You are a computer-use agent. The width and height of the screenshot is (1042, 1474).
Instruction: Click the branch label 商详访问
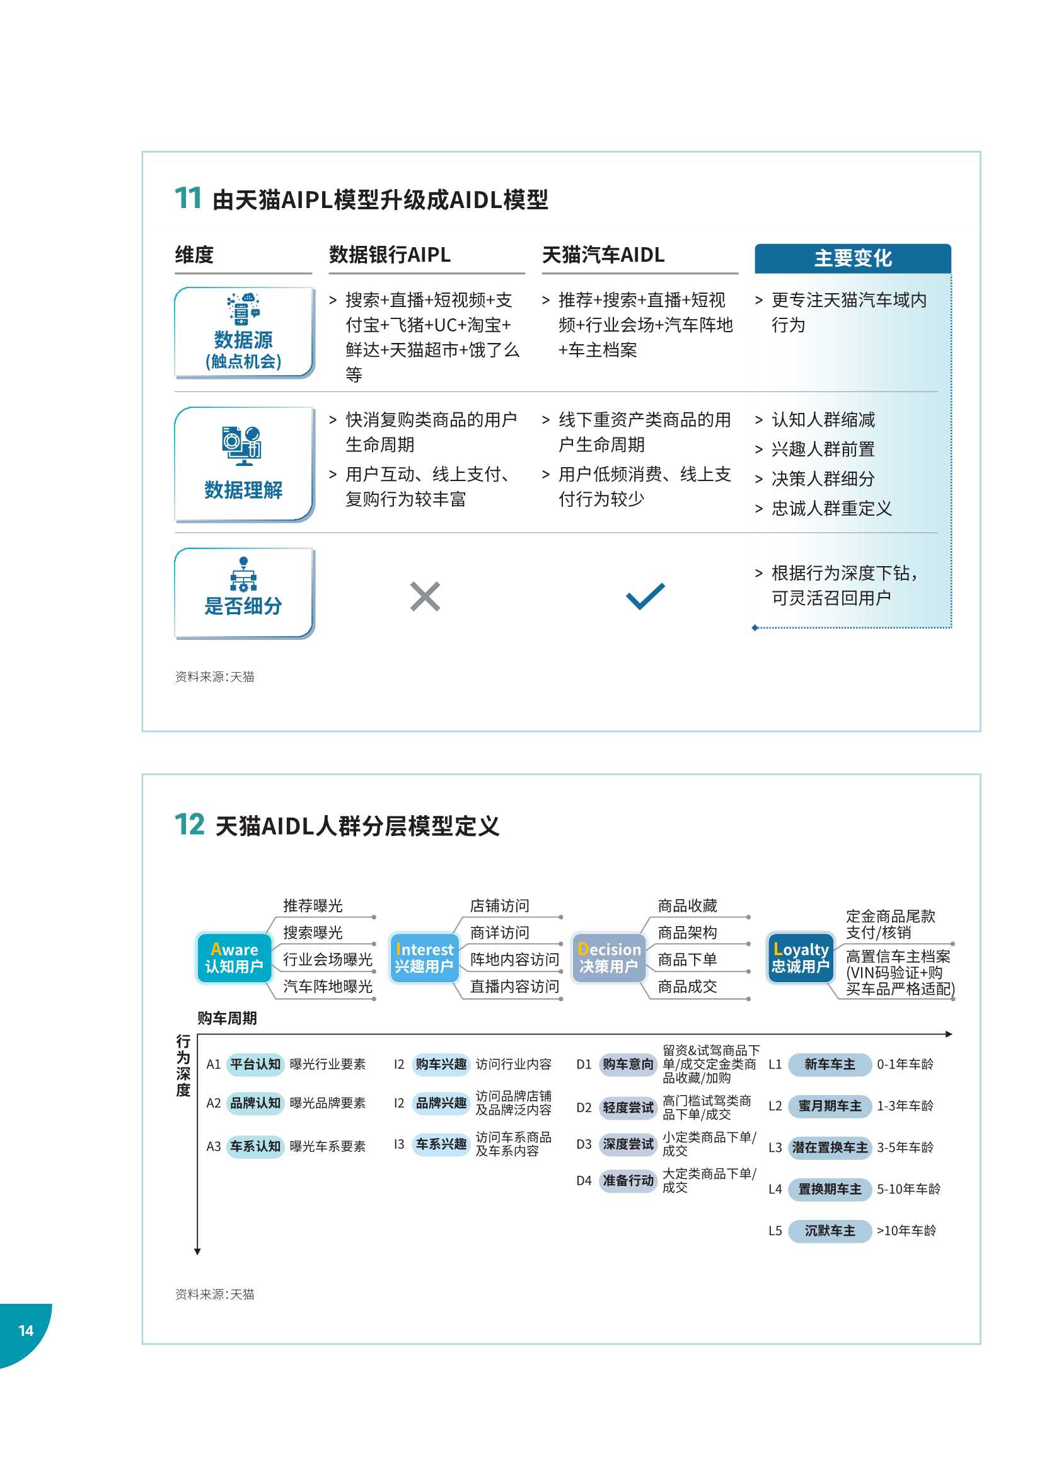pos(499,932)
